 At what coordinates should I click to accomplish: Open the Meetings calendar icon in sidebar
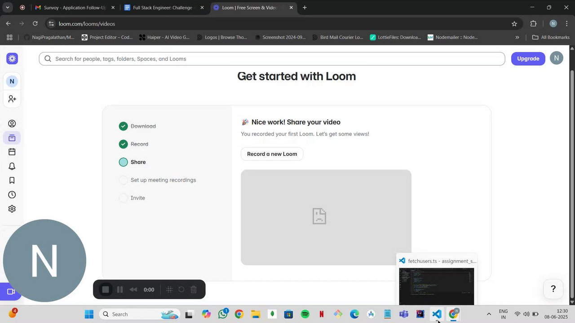click(x=12, y=152)
